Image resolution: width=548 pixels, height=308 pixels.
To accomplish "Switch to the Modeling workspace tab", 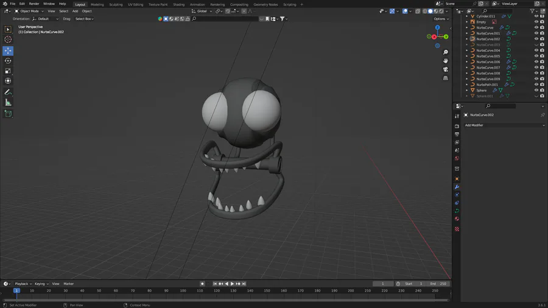I will (x=97, y=4).
